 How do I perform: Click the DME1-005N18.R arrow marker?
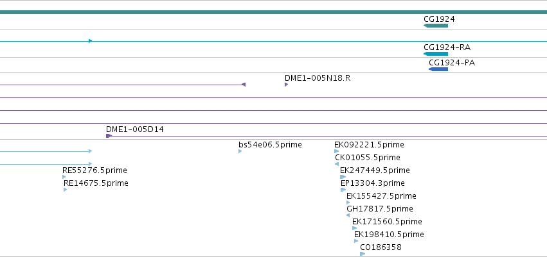(x=287, y=85)
